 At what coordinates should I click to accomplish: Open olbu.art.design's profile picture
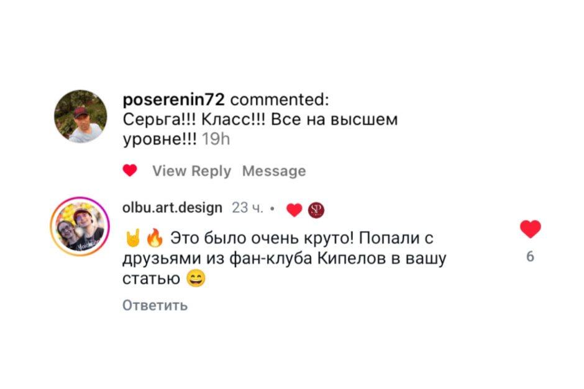click(x=80, y=226)
